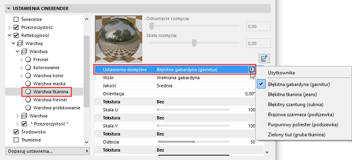
Task: Uncheck the Przezroczystość channel checkbox
Action: 16,27
